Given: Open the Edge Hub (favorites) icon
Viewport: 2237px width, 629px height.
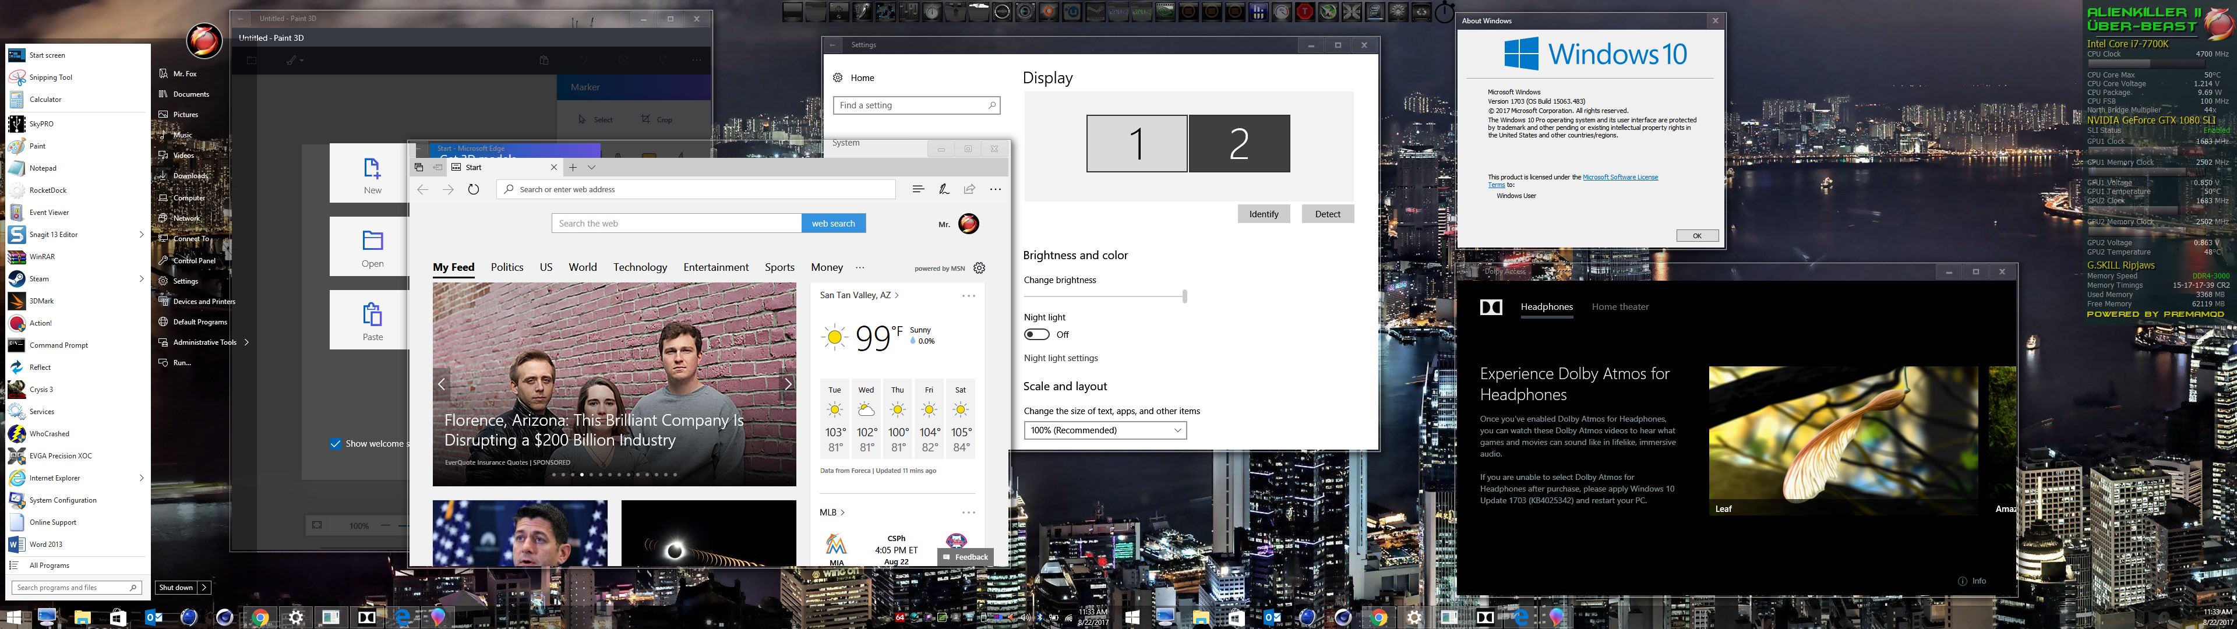Looking at the screenshot, I should (918, 189).
